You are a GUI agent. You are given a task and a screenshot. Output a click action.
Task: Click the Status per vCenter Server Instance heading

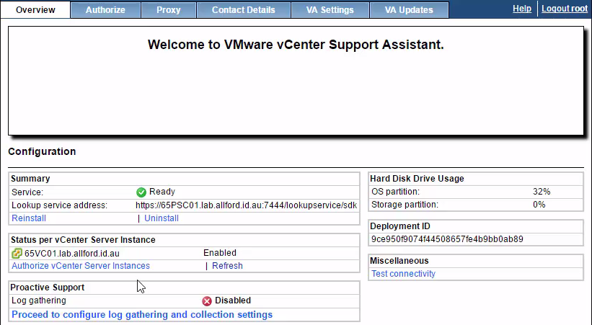[x=83, y=240]
